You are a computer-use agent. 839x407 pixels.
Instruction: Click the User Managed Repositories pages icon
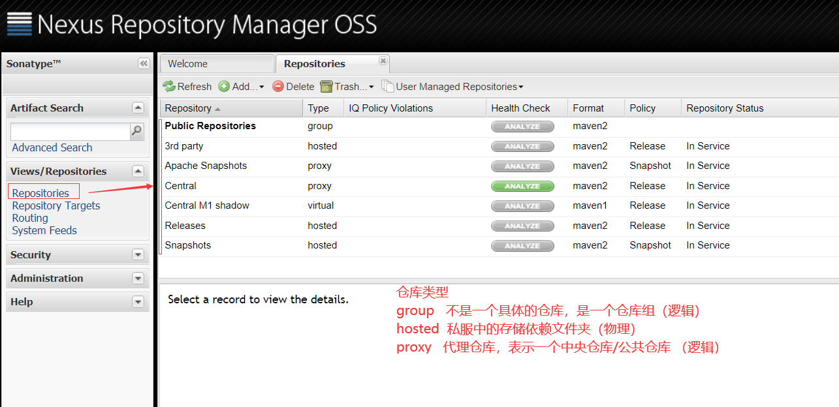pos(388,86)
